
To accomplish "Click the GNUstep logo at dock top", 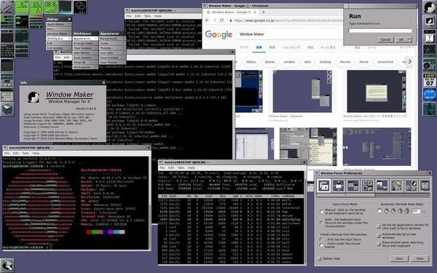I will [430, 7].
